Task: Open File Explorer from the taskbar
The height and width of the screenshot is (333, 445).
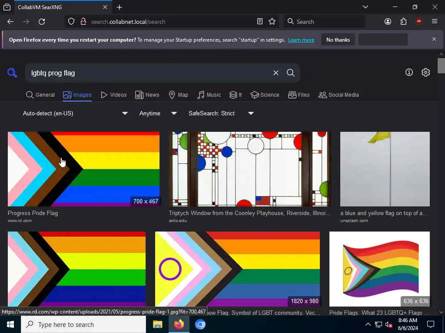Action: [157, 324]
